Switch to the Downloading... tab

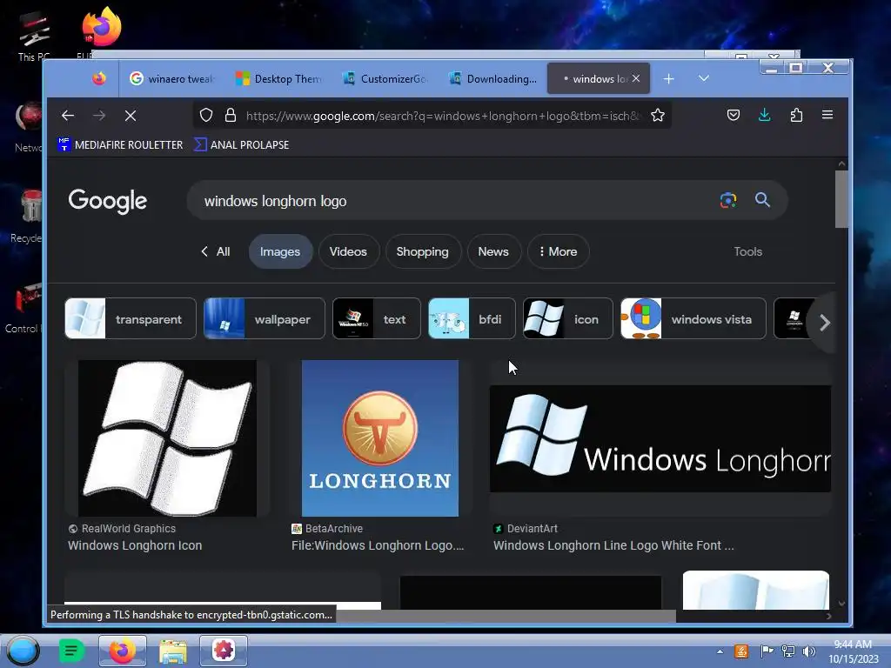(x=492, y=78)
